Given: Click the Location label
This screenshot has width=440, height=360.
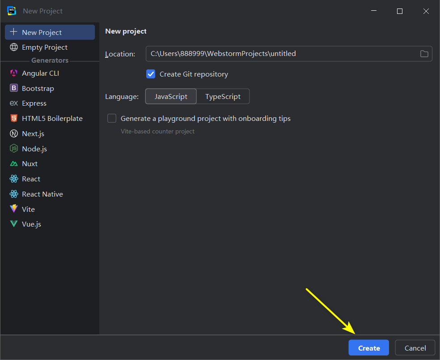Looking at the screenshot, I should (120, 54).
